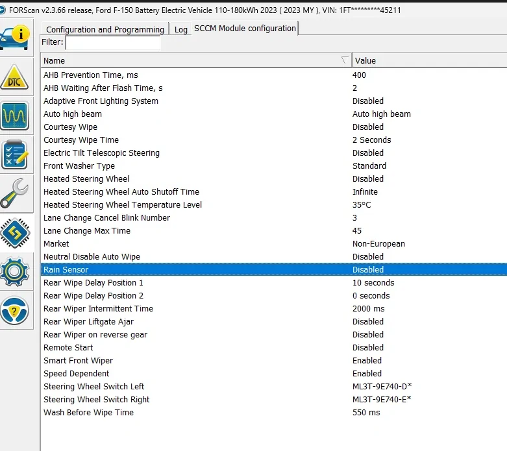Click the Filter text input field

[x=113, y=42]
